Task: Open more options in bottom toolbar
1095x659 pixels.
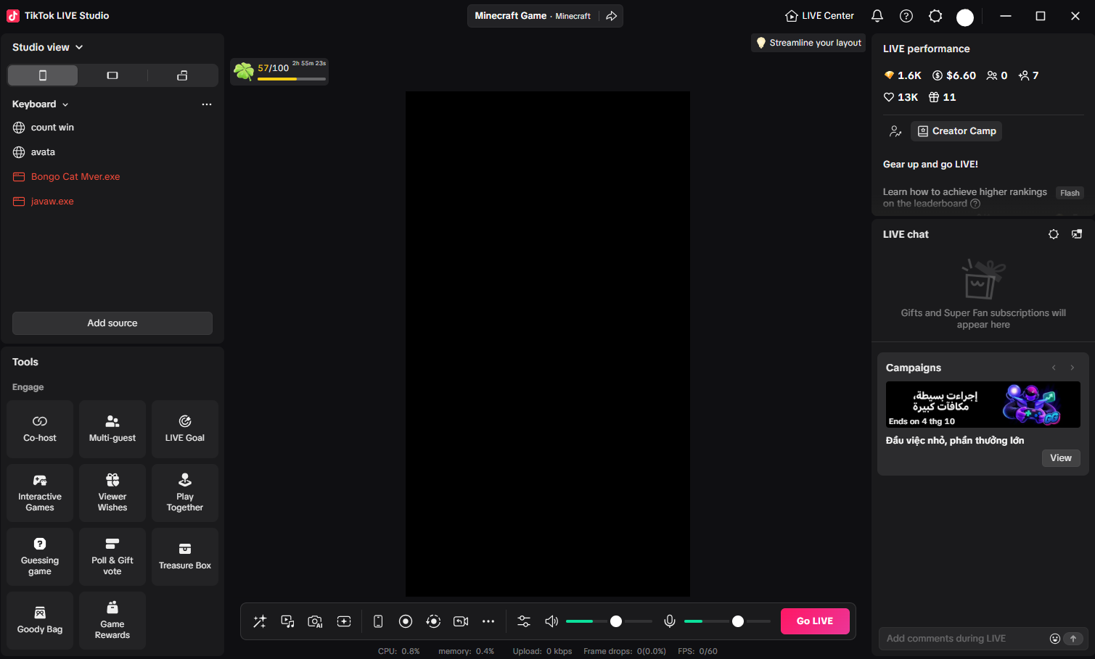Action: [x=488, y=621]
